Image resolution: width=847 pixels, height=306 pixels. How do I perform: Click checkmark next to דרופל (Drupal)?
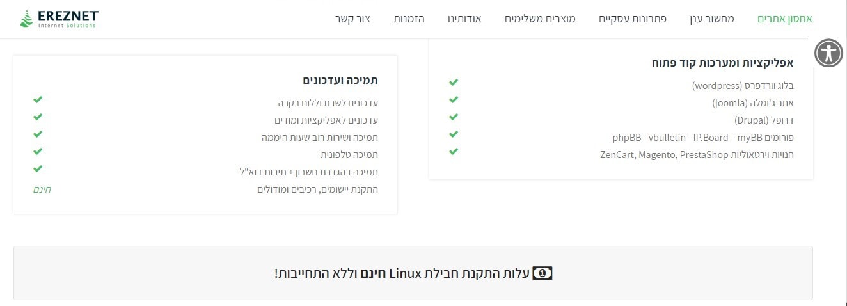click(454, 117)
